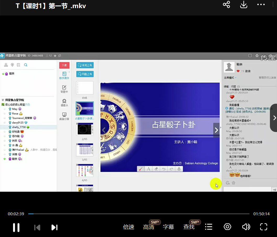Click the red 下课 end class button

pyautogui.click(x=64, y=65)
